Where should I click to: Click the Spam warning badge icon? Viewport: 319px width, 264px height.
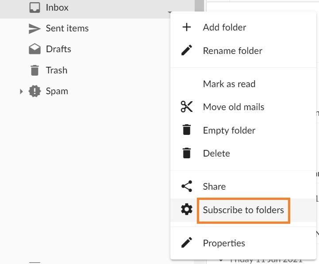coord(35,91)
